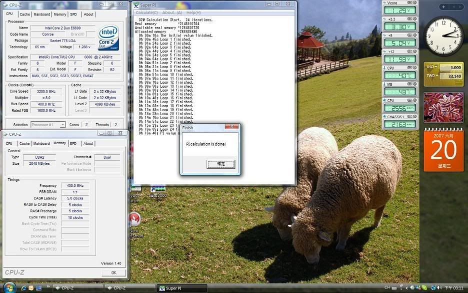Add a gadget with the sidebar plus icon
The width and height of the screenshot is (468, 293).
click(x=443, y=7)
